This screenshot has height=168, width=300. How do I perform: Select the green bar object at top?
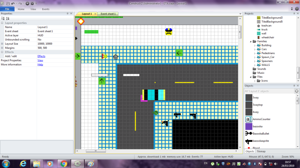[91, 32]
